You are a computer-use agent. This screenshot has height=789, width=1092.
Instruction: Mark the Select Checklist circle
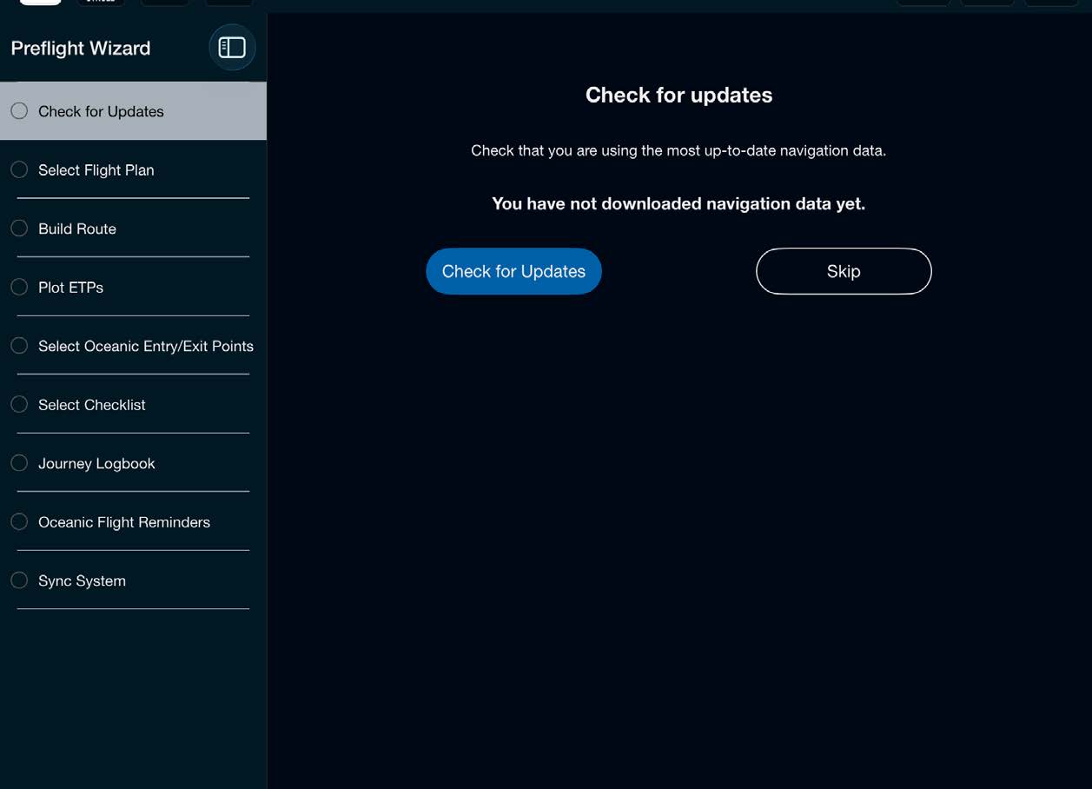pyautogui.click(x=19, y=405)
